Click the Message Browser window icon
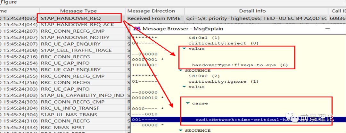This screenshot has height=133, width=346. pyautogui.click(x=137, y=29)
